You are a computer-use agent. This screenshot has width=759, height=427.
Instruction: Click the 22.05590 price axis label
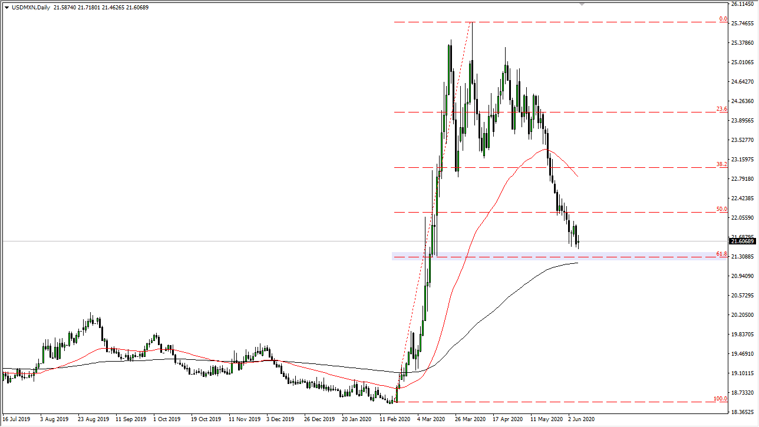(x=742, y=218)
